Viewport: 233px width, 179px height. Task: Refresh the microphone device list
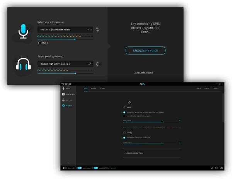[97, 30]
